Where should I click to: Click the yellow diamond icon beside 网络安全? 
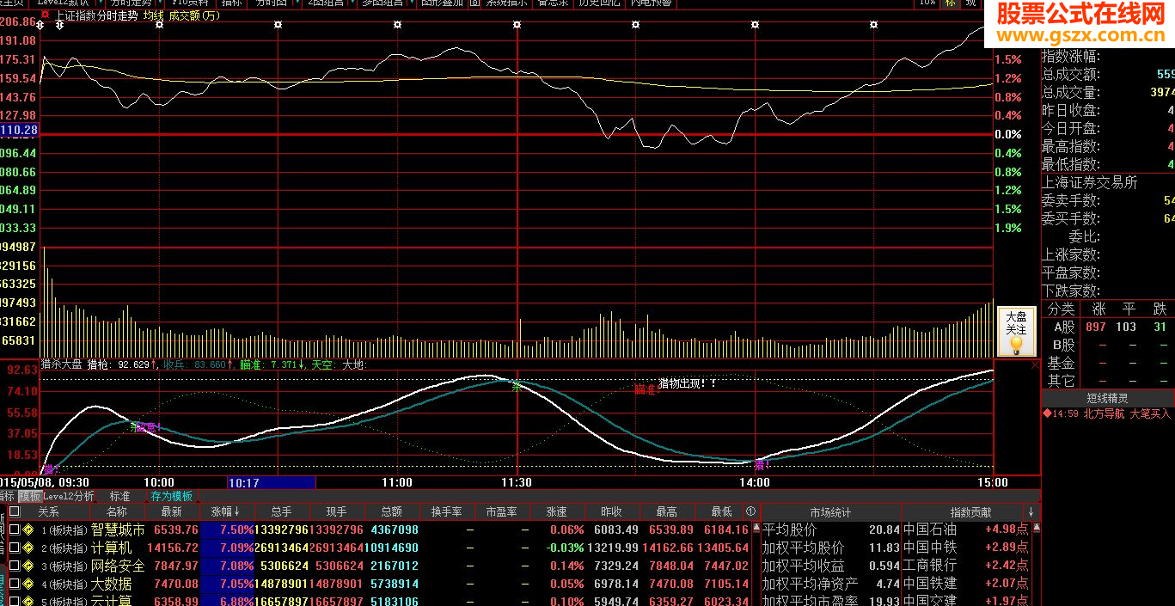coord(28,566)
